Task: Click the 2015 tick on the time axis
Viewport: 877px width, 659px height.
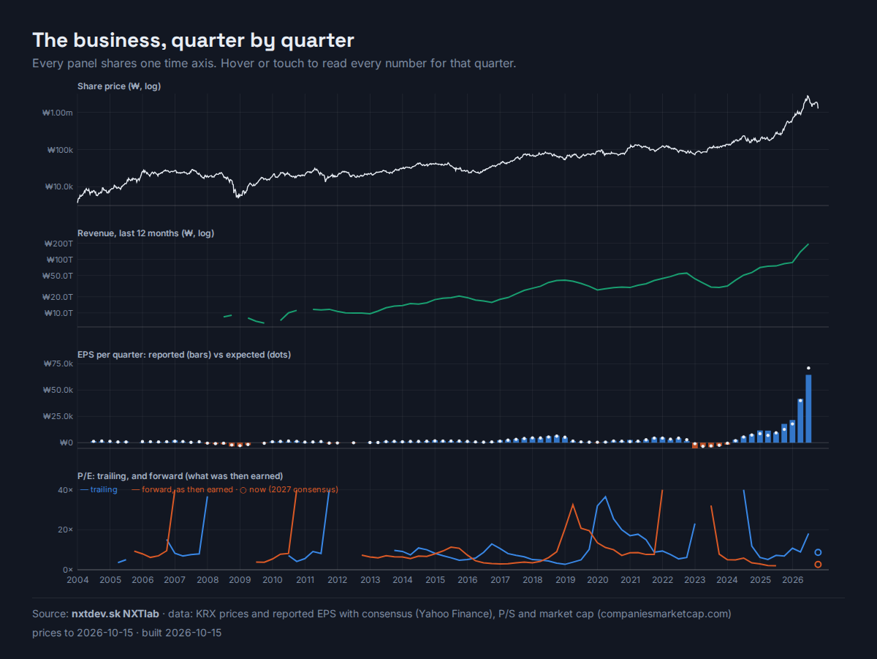Action: pos(435,580)
